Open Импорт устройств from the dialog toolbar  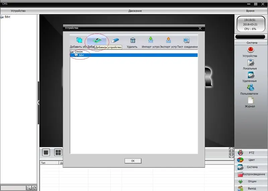click(150, 40)
